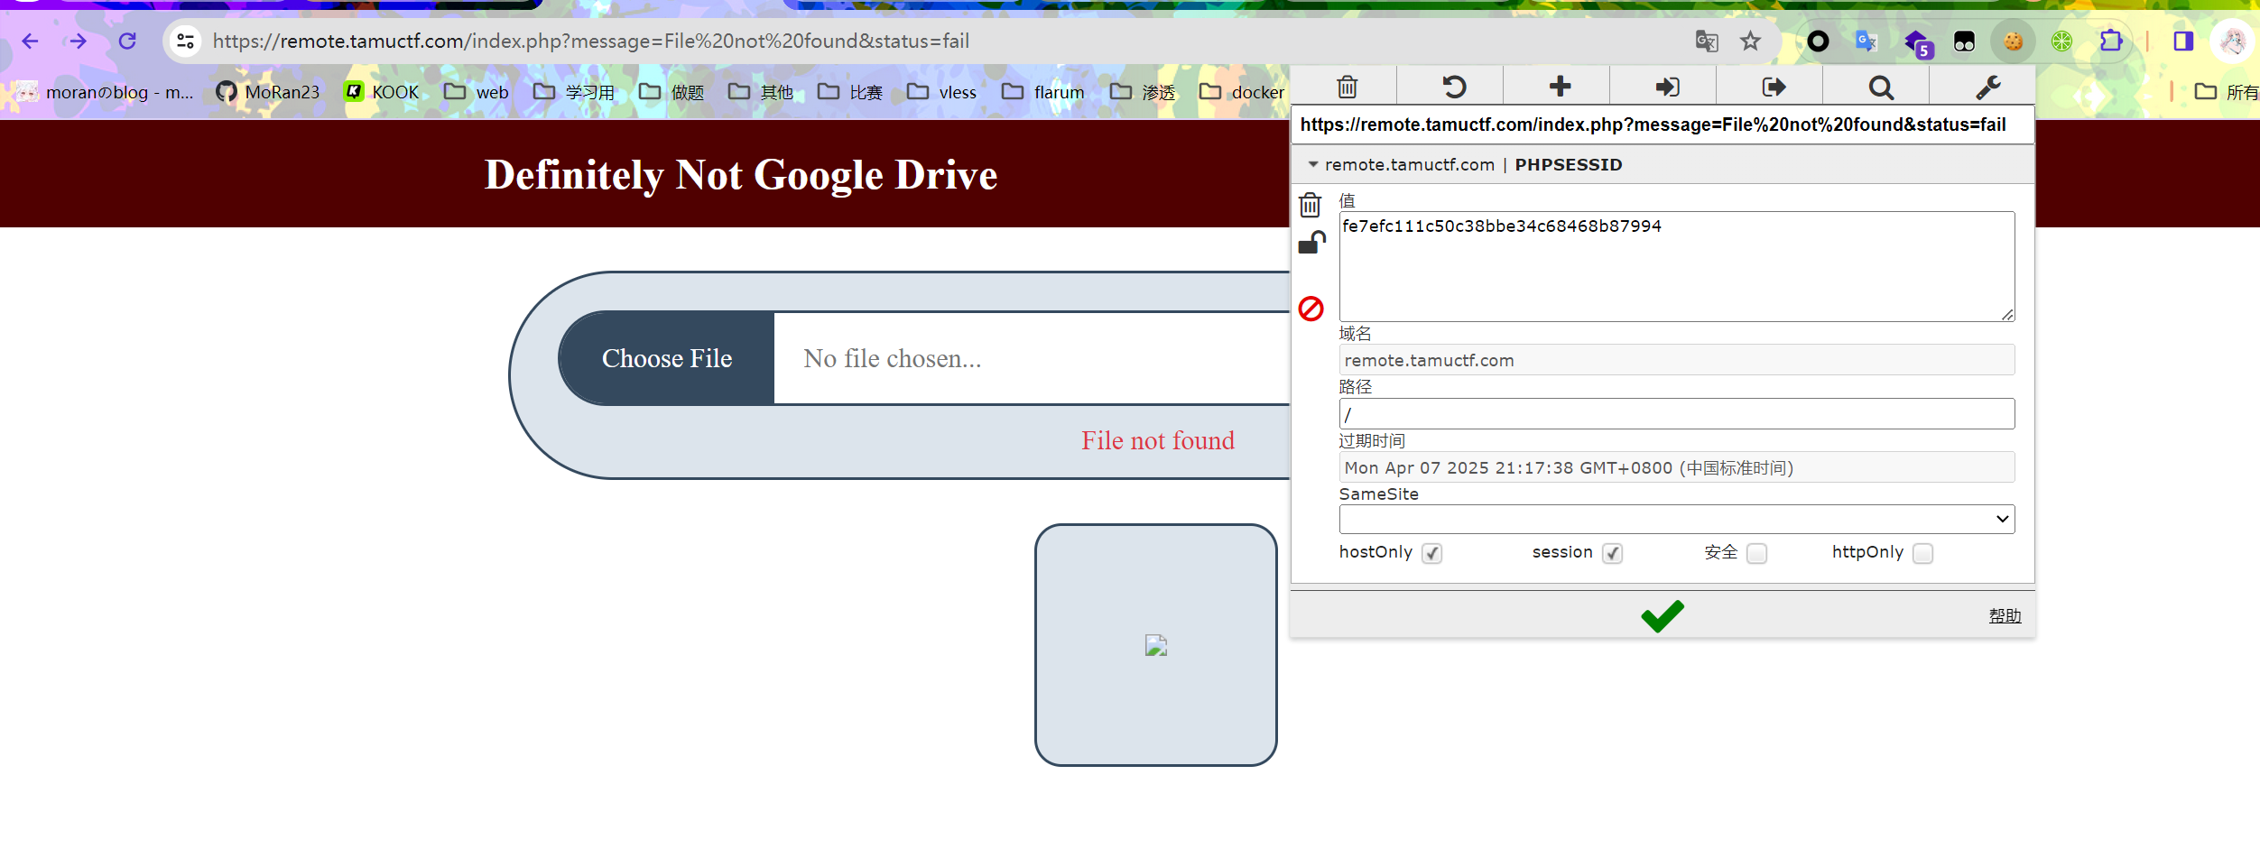Open the docker bookmarks folder

[x=1242, y=92]
